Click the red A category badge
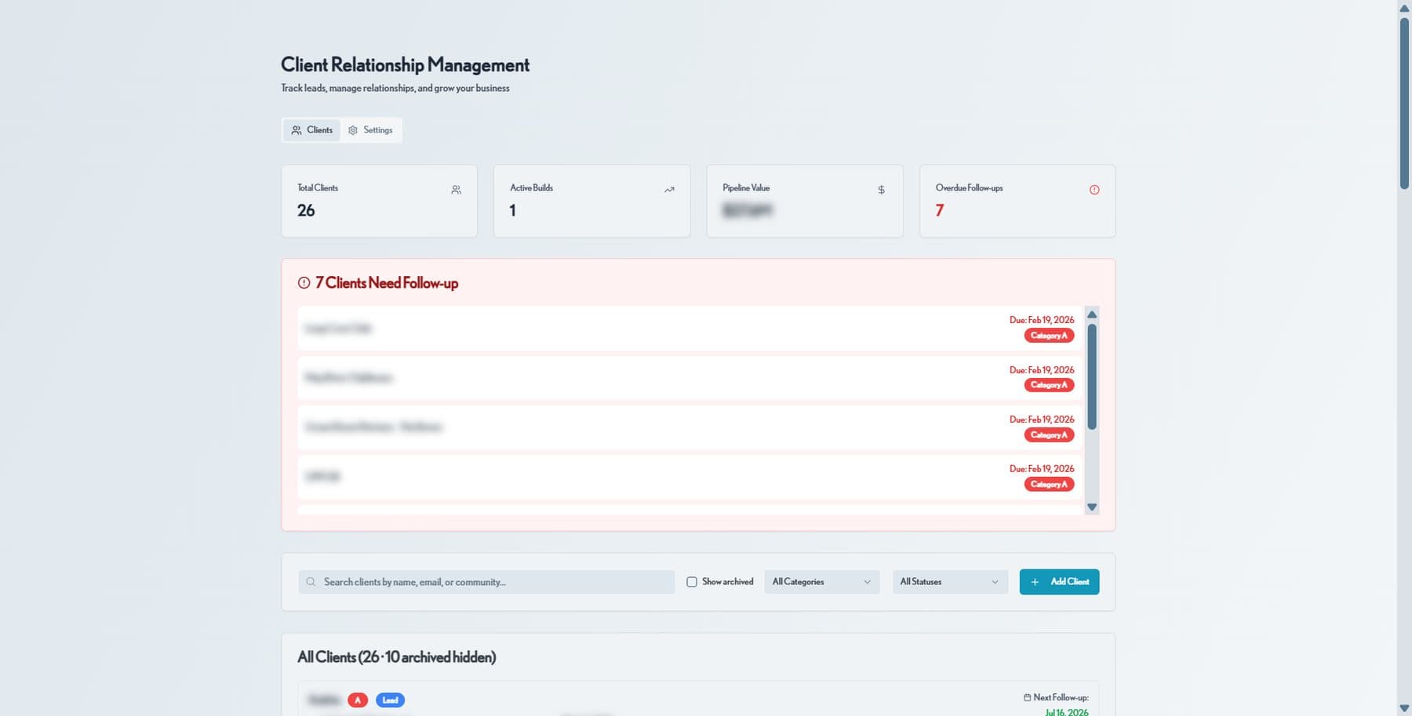 (358, 700)
